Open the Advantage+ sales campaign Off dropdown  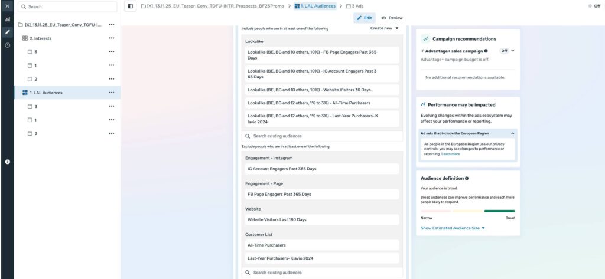[x=507, y=51]
